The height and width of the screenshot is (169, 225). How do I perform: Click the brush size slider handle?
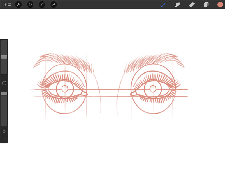[x=4, y=57]
